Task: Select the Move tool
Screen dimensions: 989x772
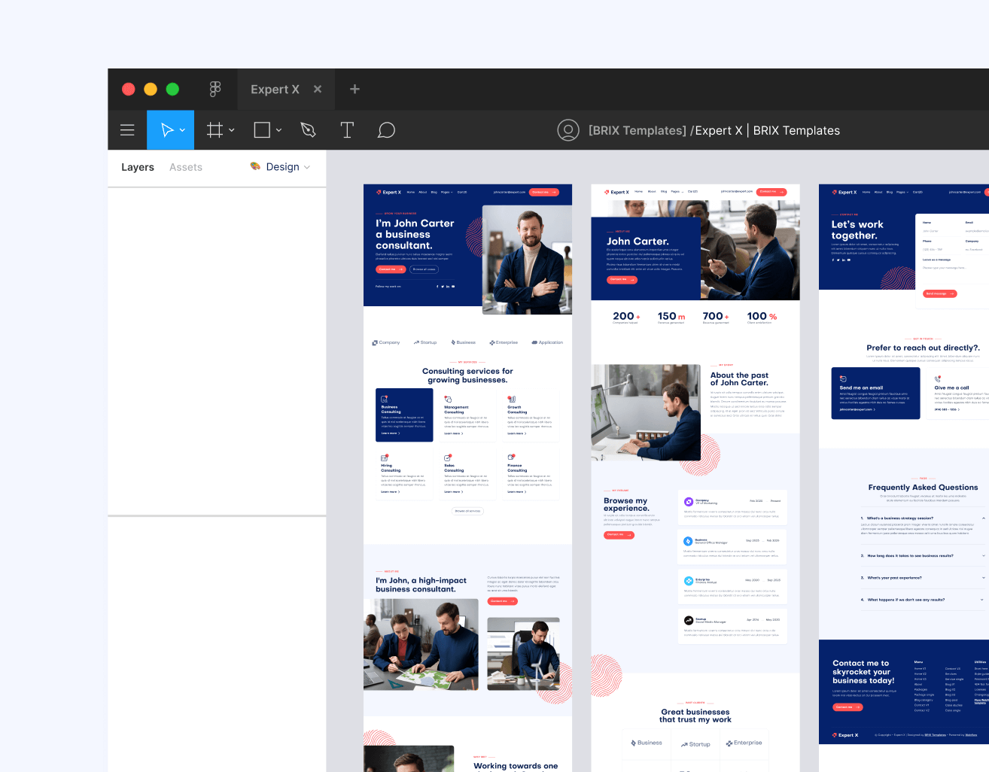Action: click(x=166, y=129)
